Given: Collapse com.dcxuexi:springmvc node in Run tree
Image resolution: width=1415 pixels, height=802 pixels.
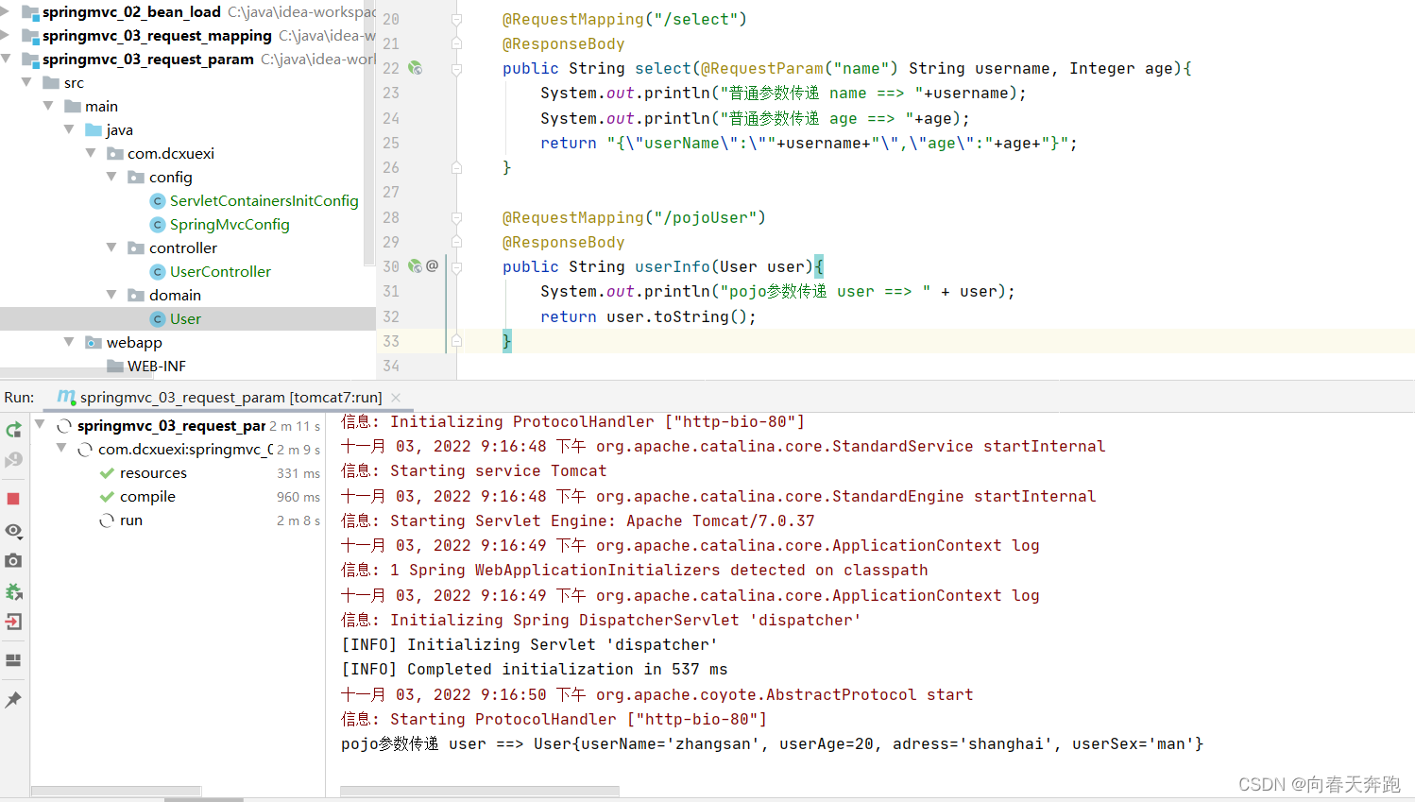Looking at the screenshot, I should pos(61,449).
